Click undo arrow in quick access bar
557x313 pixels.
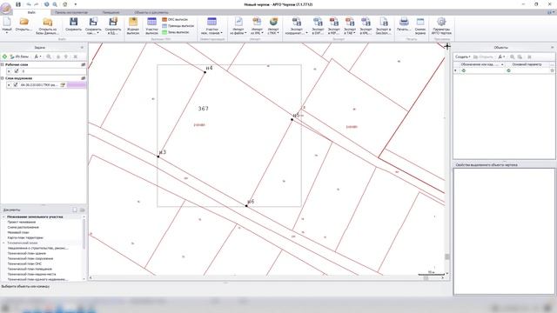tap(29, 4)
